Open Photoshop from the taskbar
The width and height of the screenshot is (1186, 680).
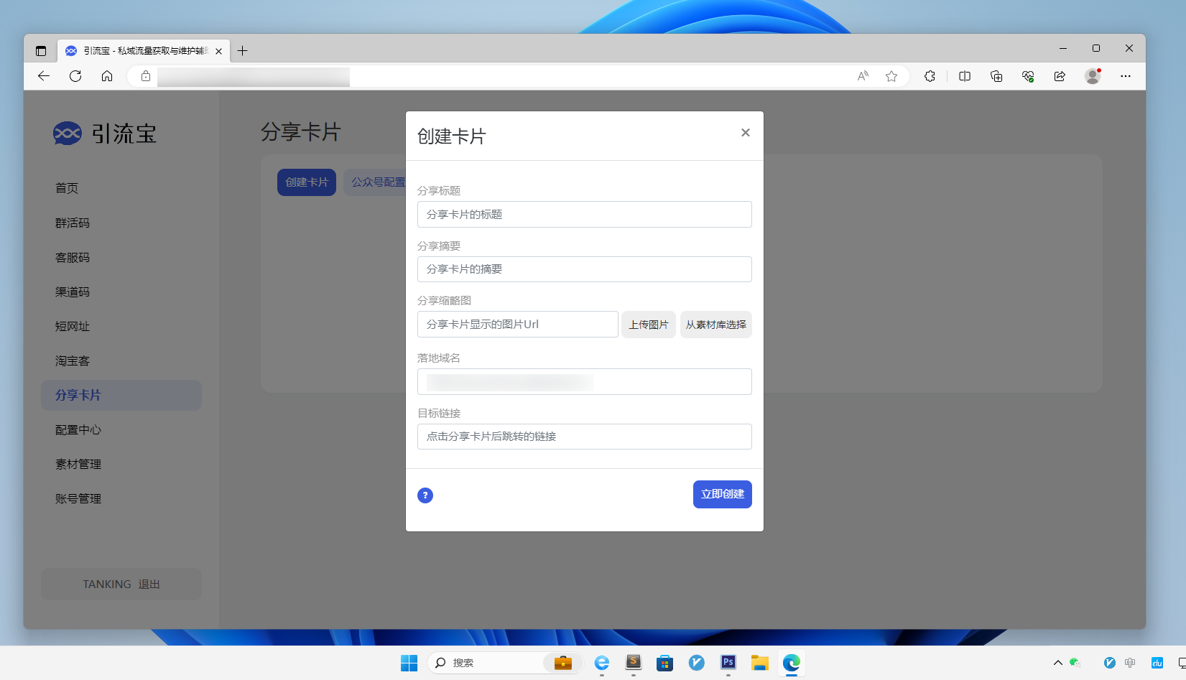pyautogui.click(x=728, y=663)
